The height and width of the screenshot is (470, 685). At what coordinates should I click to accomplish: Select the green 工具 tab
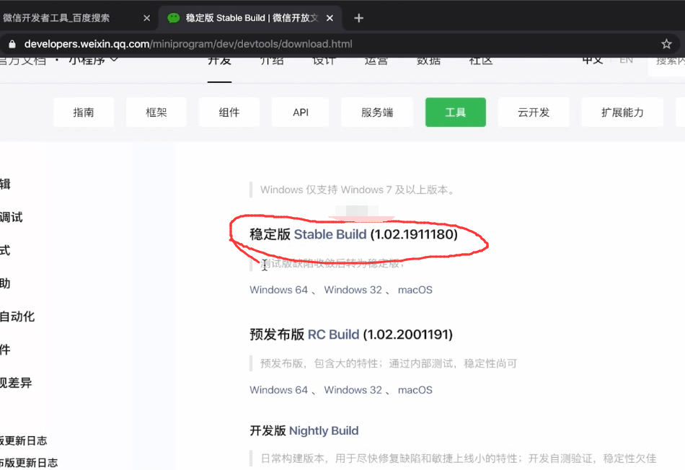(456, 112)
